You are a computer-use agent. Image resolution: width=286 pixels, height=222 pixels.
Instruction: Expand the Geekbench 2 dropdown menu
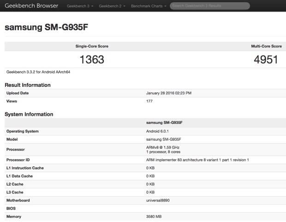coord(112,6)
